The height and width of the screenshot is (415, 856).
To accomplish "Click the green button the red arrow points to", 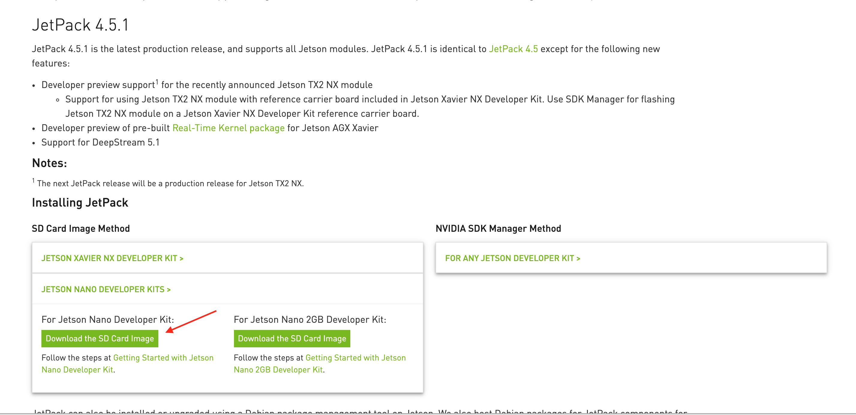I will (99, 338).
